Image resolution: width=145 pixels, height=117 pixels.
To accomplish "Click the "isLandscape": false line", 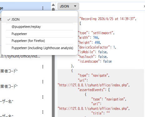I will (95, 61).
